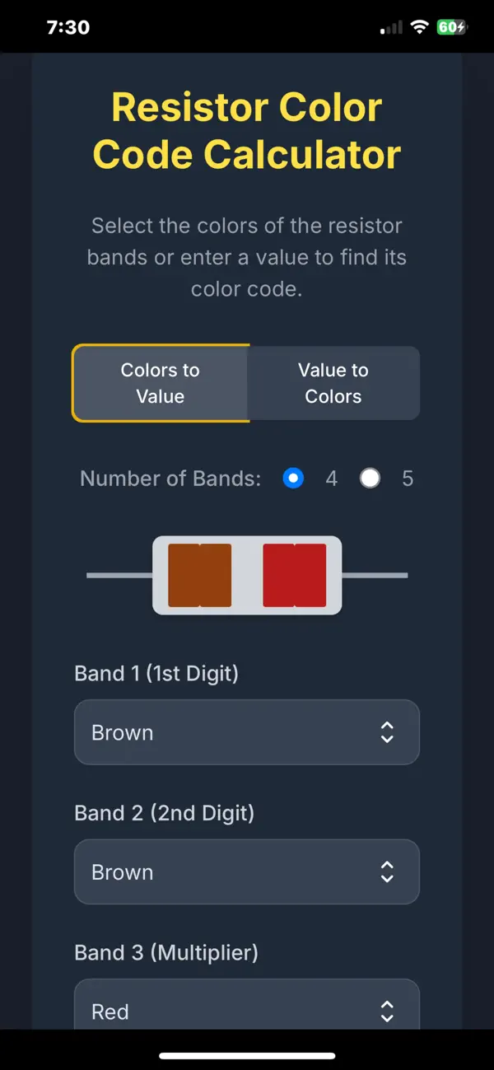
Task: Click the filled blue bands radio button
Action: pos(293,478)
